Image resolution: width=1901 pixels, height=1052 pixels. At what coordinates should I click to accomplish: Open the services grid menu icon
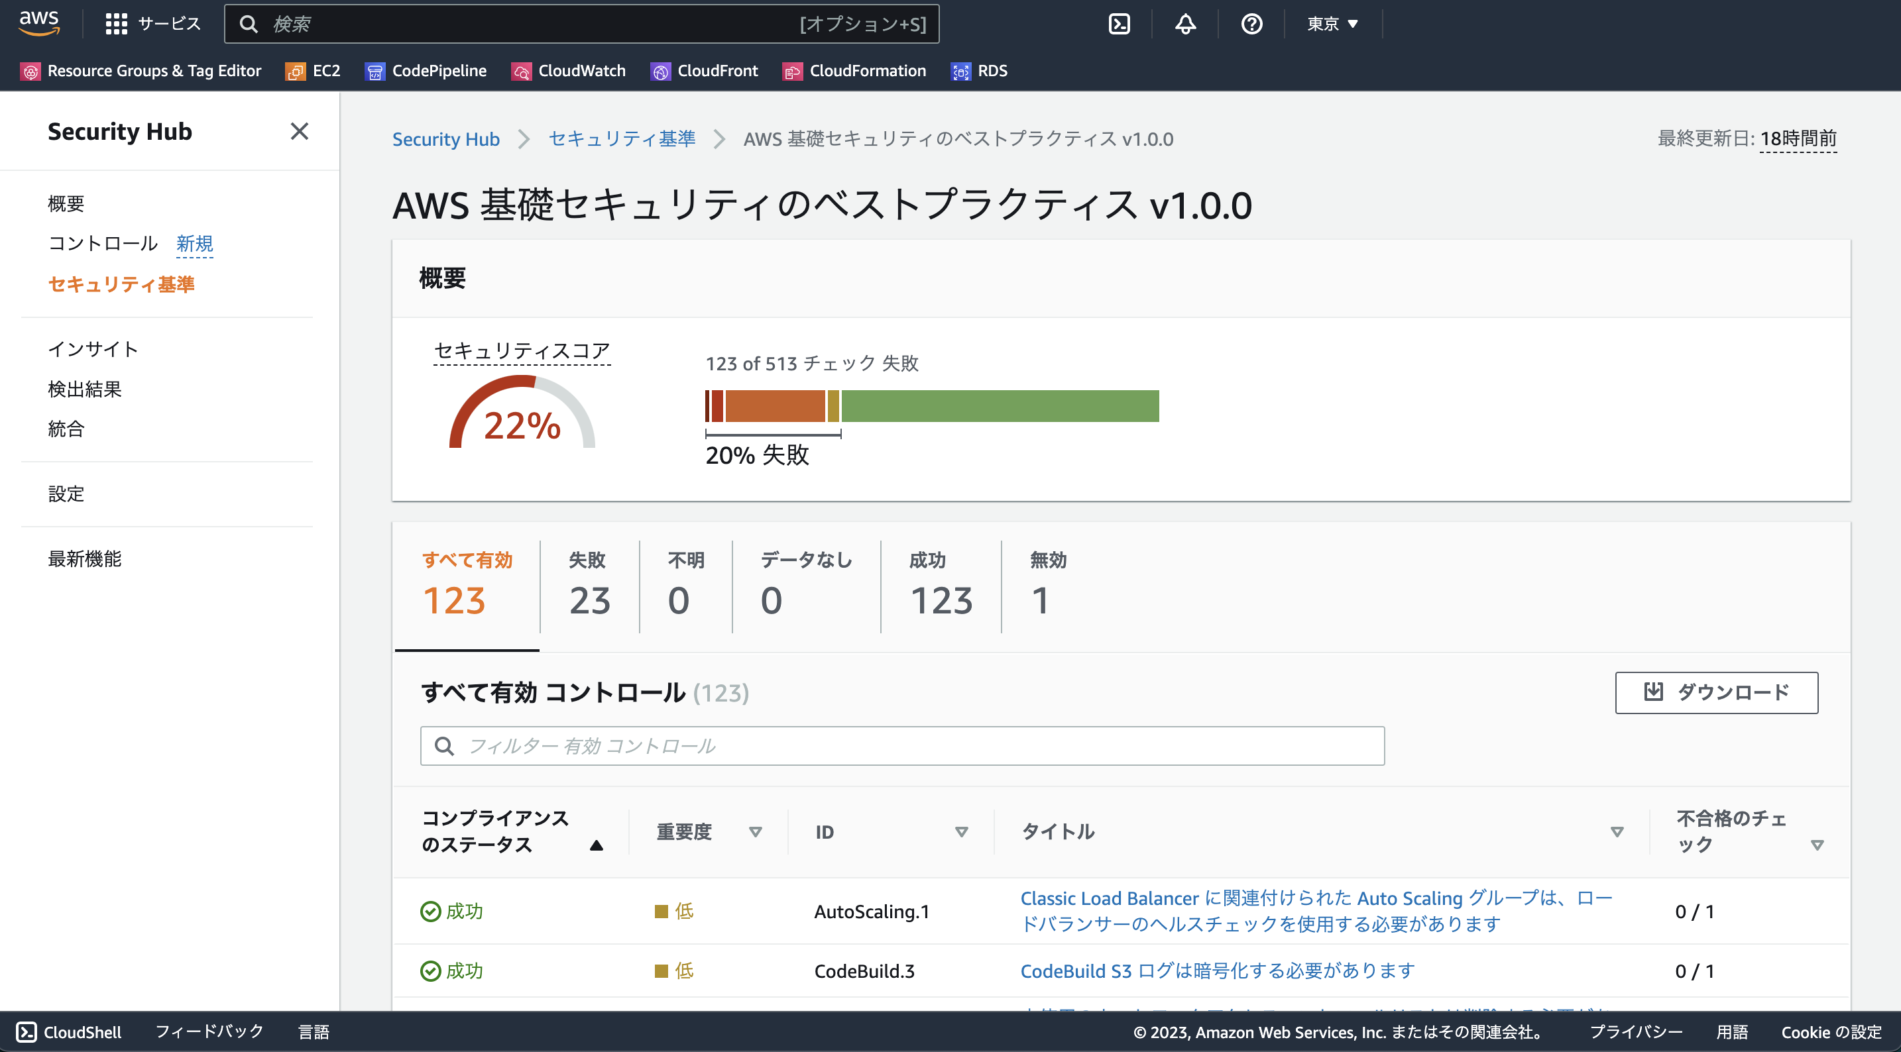point(116,24)
